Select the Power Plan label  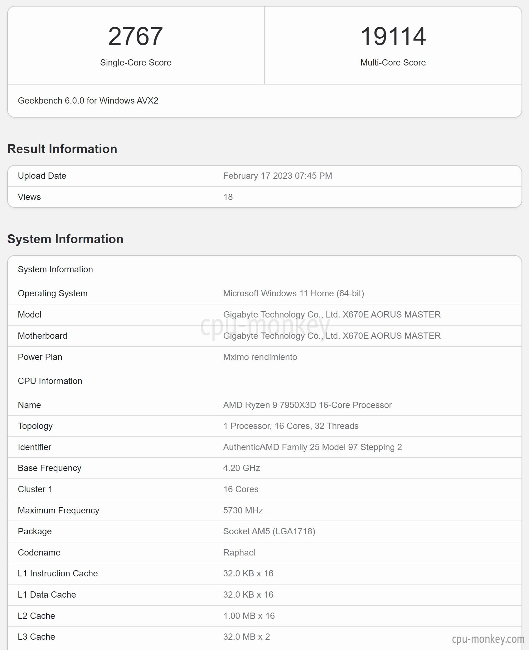tap(40, 357)
